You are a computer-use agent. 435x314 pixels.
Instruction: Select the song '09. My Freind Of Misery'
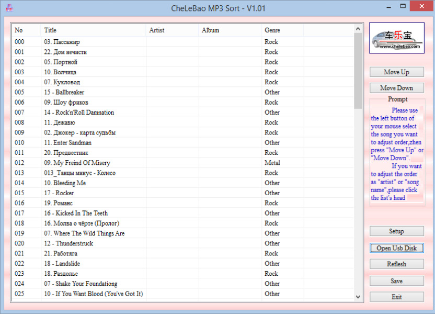click(x=77, y=163)
